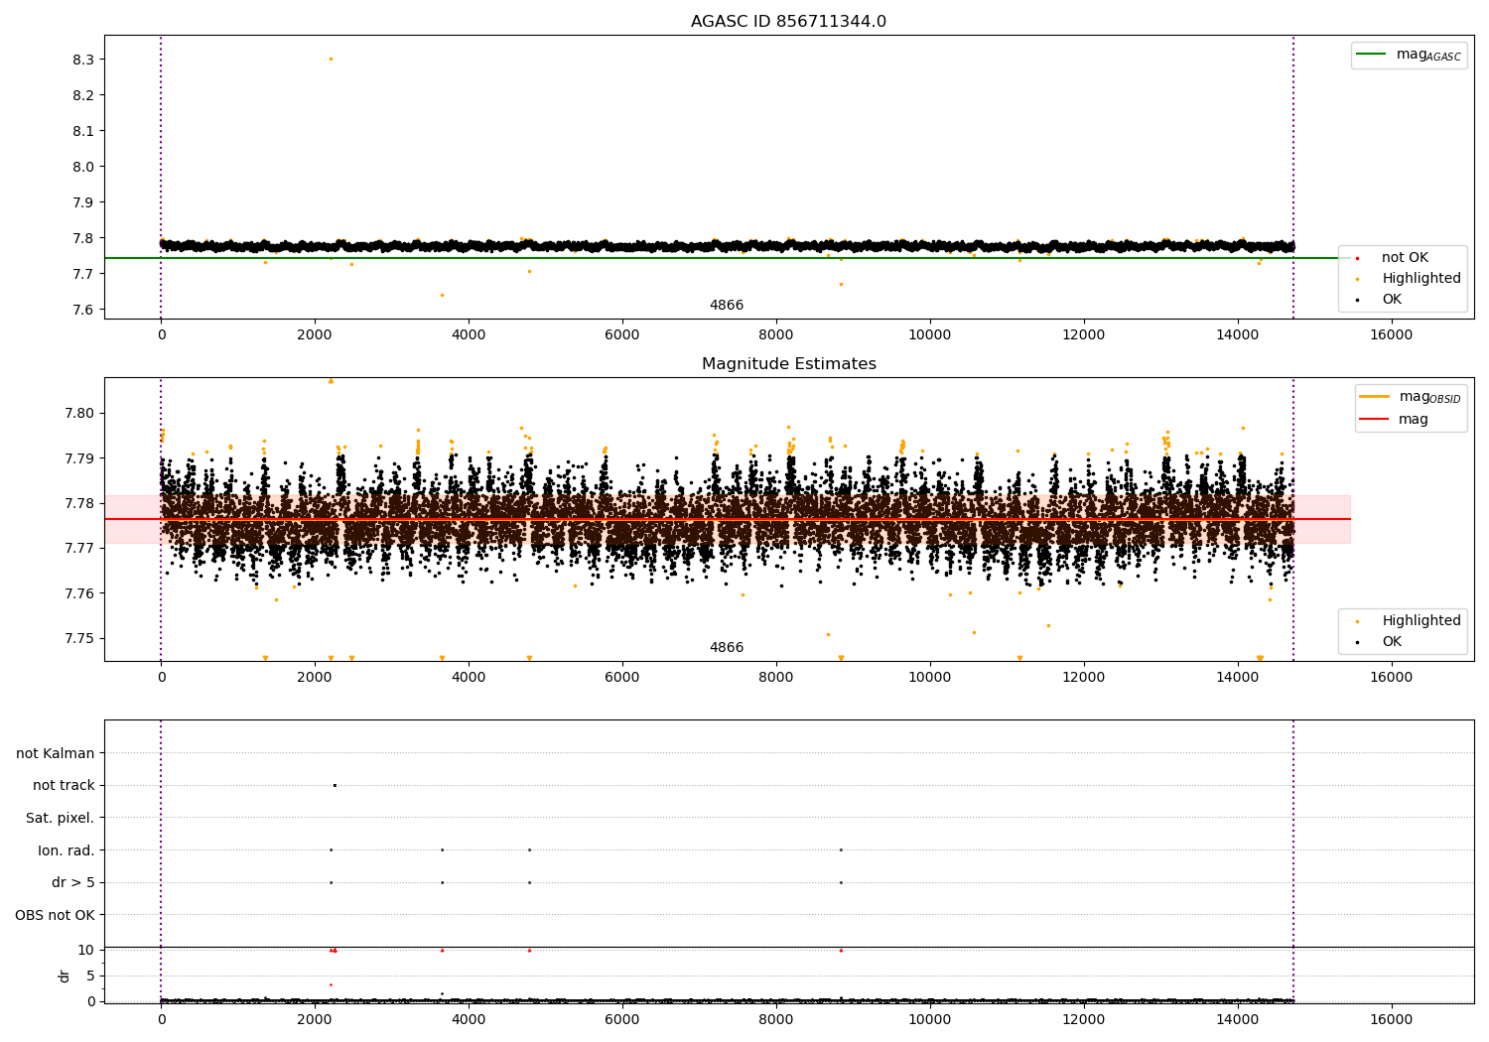Click the 7.80 y-axis tick label in the middle plot
Viewport: 1489px width, 1042px height.
79,413
